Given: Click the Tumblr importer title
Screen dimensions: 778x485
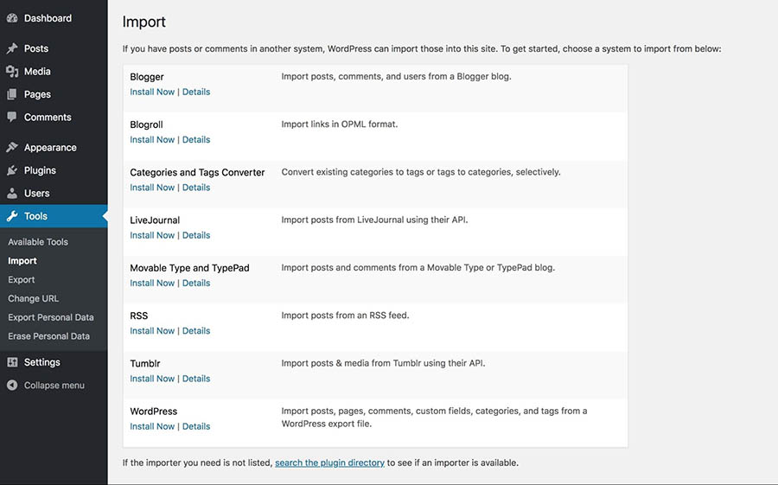Looking at the screenshot, I should point(145,363).
